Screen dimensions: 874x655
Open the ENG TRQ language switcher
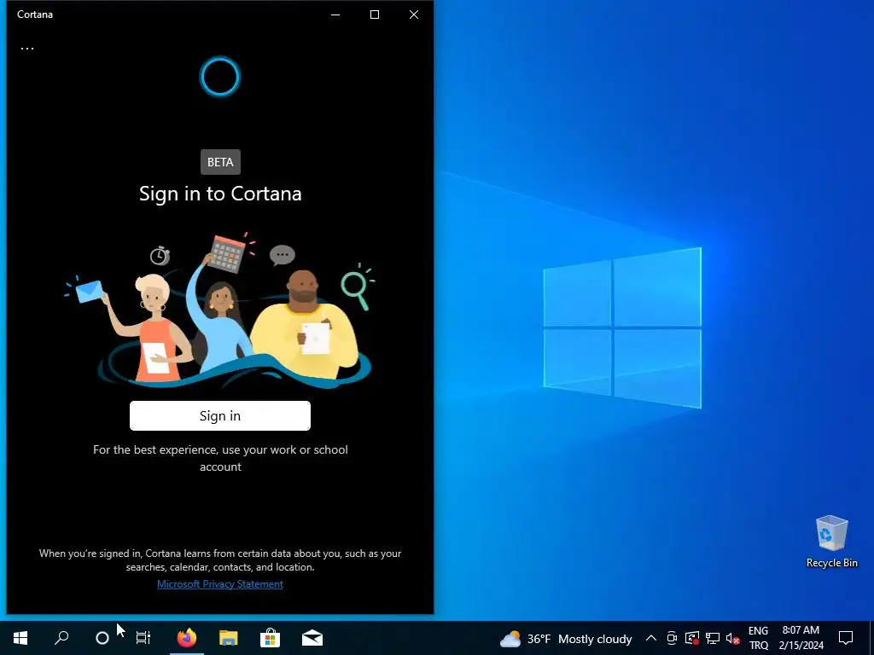tap(759, 638)
